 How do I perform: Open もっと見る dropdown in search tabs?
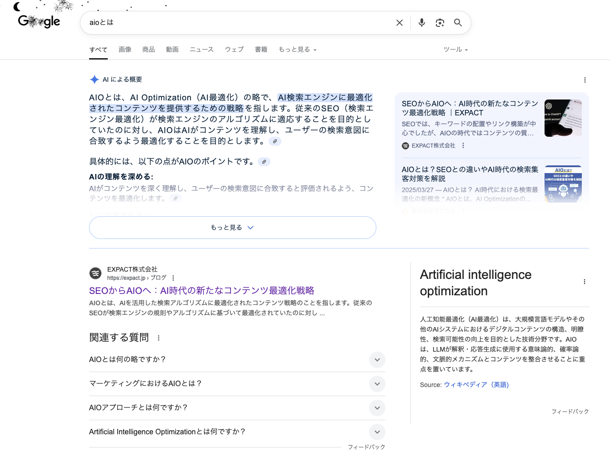click(x=297, y=50)
